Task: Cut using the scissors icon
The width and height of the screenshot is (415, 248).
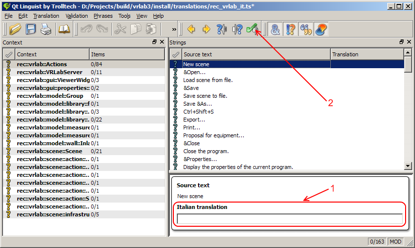Action: click(120, 29)
